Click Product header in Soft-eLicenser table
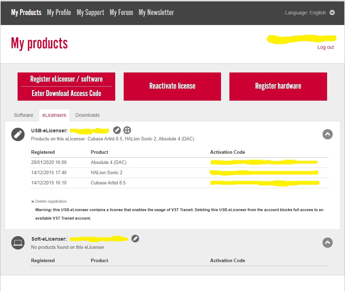The height and width of the screenshot is (291, 345). (99, 261)
